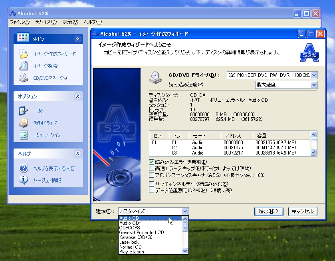Open イメージ検索 link in sidebar
This screenshot has height=261, width=335.
click(45, 66)
